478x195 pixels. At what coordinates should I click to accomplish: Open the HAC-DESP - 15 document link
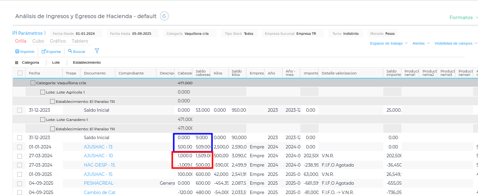[x=100, y=165]
